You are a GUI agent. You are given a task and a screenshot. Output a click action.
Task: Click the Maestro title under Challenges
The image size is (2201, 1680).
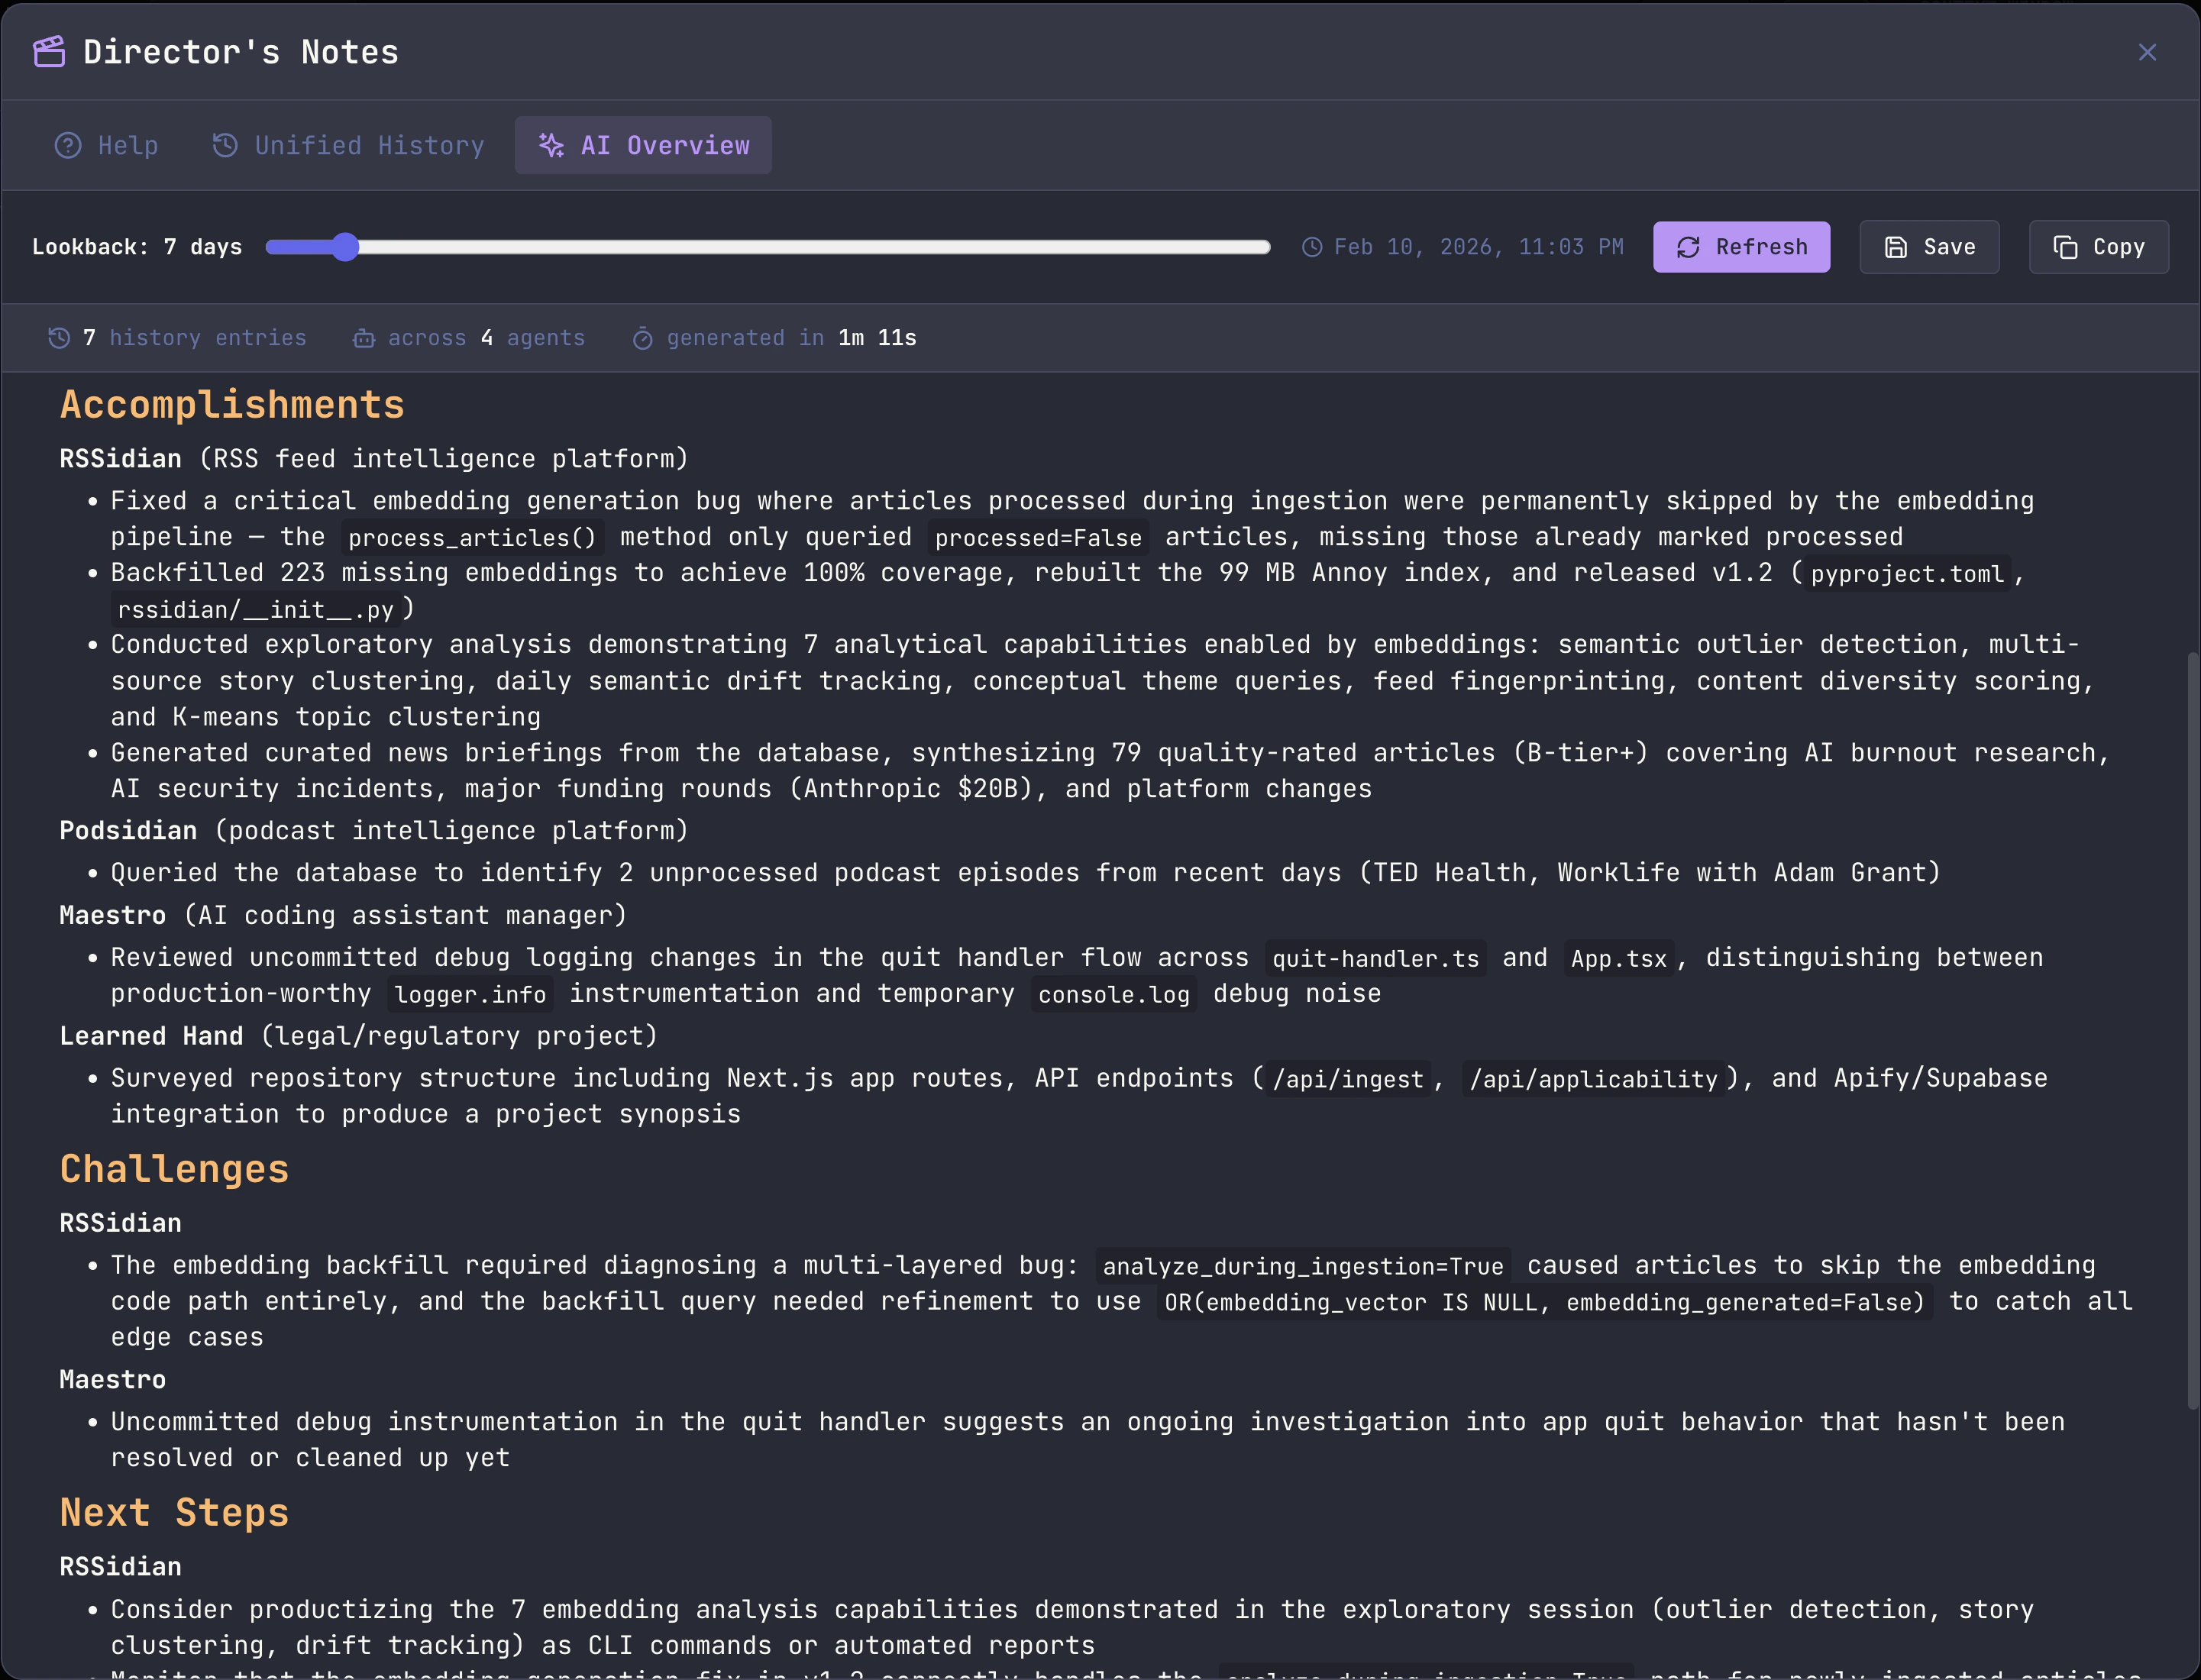112,1379
